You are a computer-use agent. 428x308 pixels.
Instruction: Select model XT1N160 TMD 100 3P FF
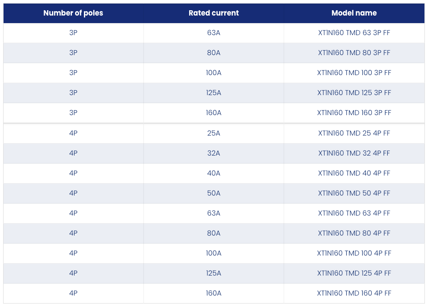tap(354, 73)
